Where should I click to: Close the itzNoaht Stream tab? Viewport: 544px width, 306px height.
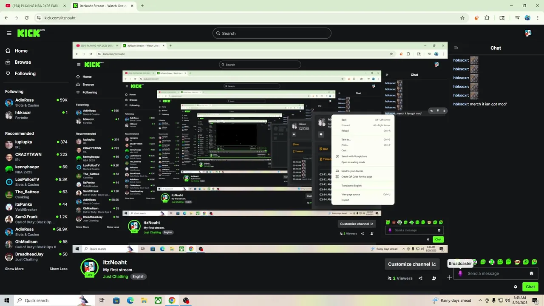pos(132,6)
